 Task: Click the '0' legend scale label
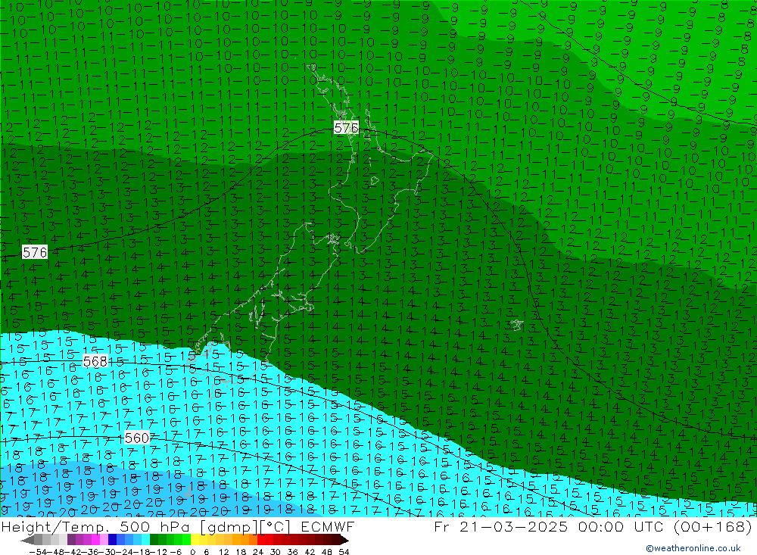coord(192,551)
